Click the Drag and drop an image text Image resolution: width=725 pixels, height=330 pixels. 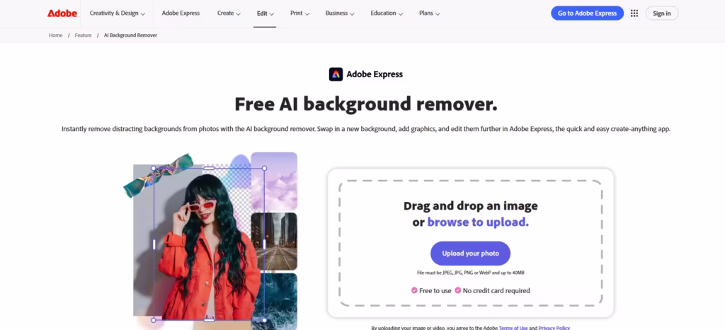[x=470, y=205]
